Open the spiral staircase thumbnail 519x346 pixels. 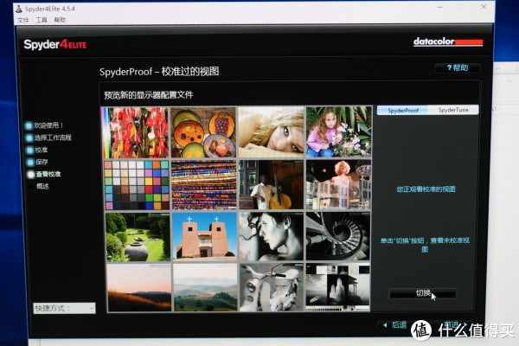click(x=338, y=236)
